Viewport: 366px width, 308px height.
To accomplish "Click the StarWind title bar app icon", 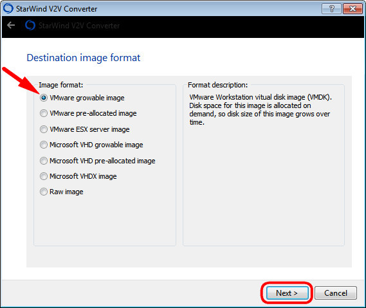I will point(8,8).
